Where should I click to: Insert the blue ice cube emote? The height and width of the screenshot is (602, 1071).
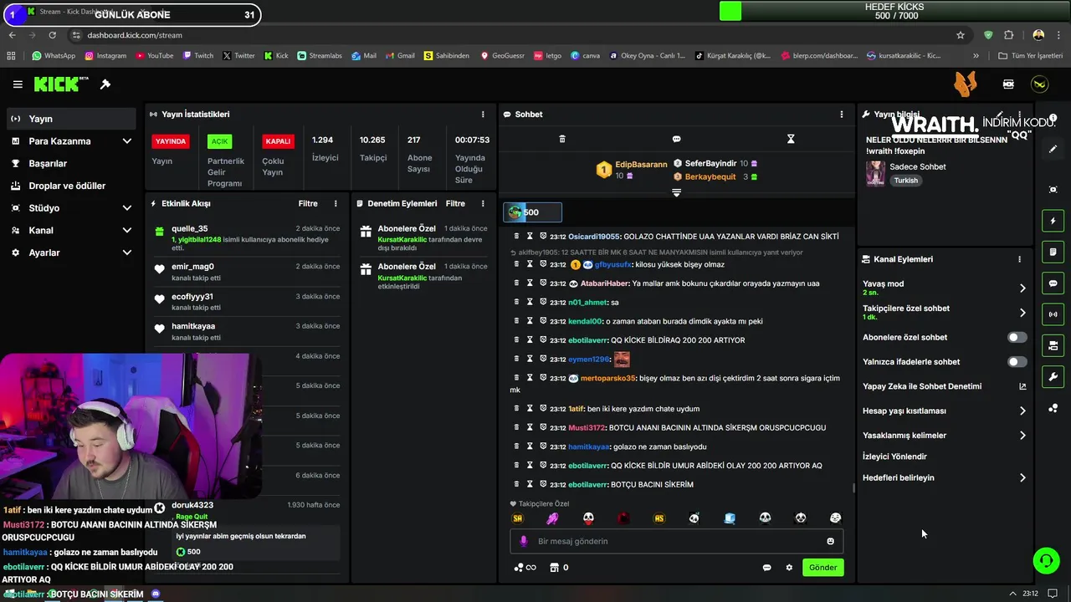pos(730,518)
